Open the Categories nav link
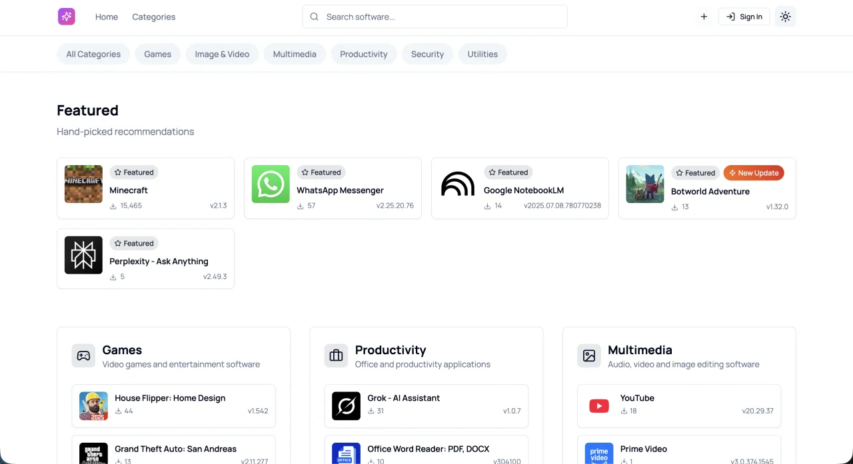Viewport: 853px width, 464px height. tap(154, 17)
